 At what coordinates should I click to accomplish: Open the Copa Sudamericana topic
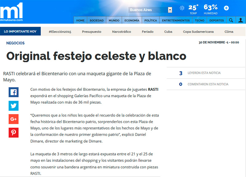point(198,32)
